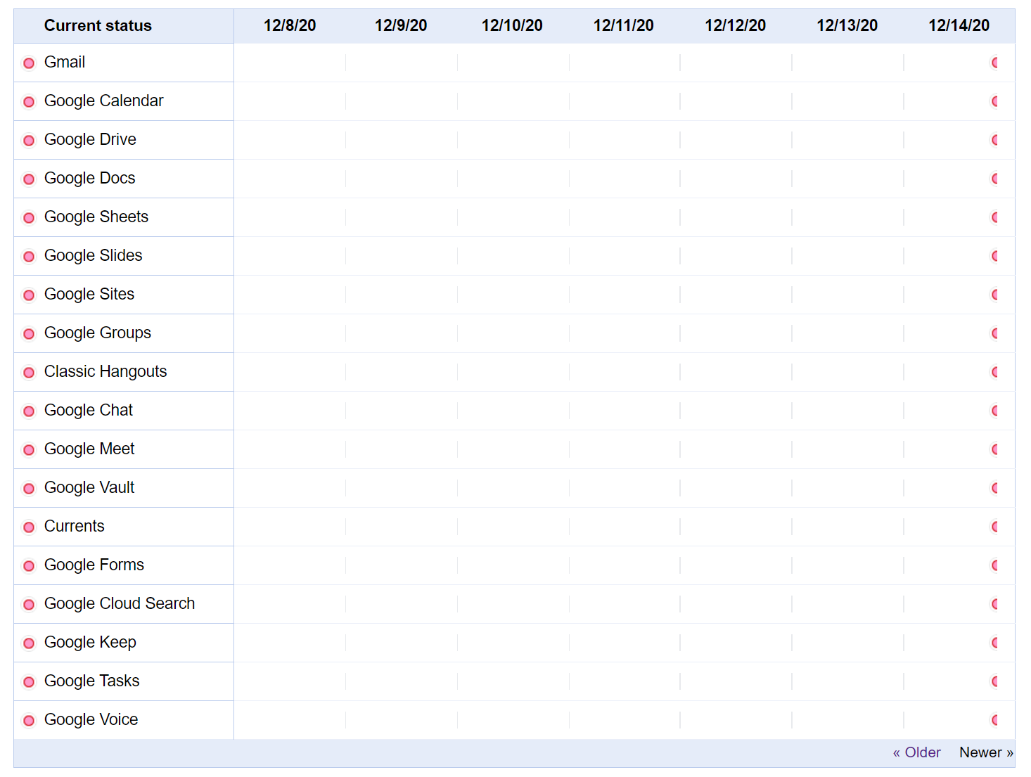
Task: Click the Google Tasks status dot
Action: click(x=29, y=682)
